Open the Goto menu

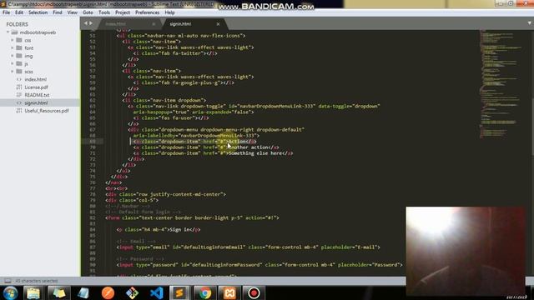tap(88, 12)
